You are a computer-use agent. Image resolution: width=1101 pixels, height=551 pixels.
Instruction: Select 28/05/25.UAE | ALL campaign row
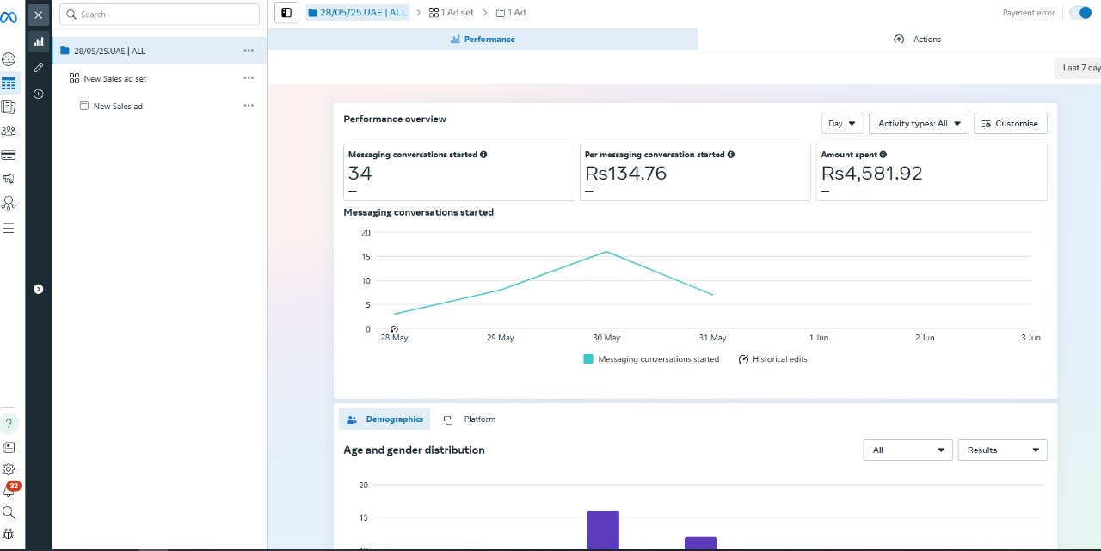(x=159, y=51)
